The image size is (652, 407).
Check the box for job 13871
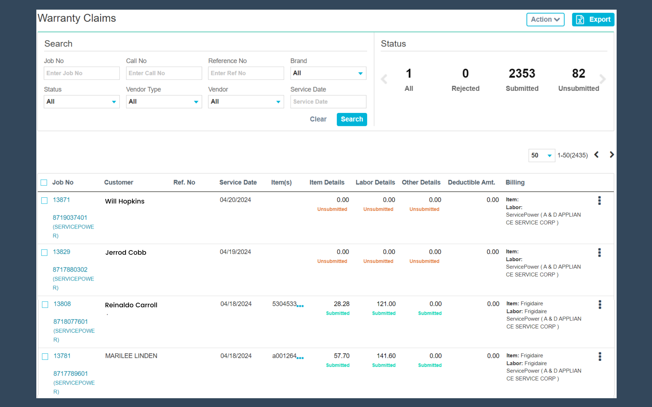click(x=44, y=200)
